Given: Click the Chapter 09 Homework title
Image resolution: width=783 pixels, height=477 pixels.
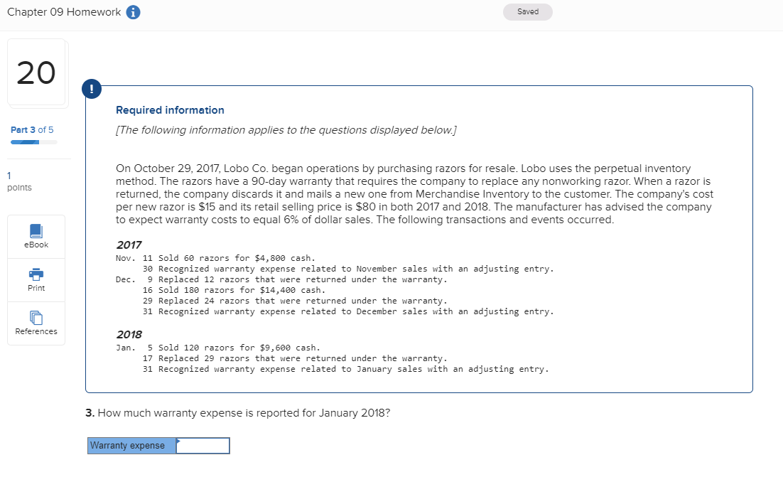Looking at the screenshot, I should tap(64, 12).
